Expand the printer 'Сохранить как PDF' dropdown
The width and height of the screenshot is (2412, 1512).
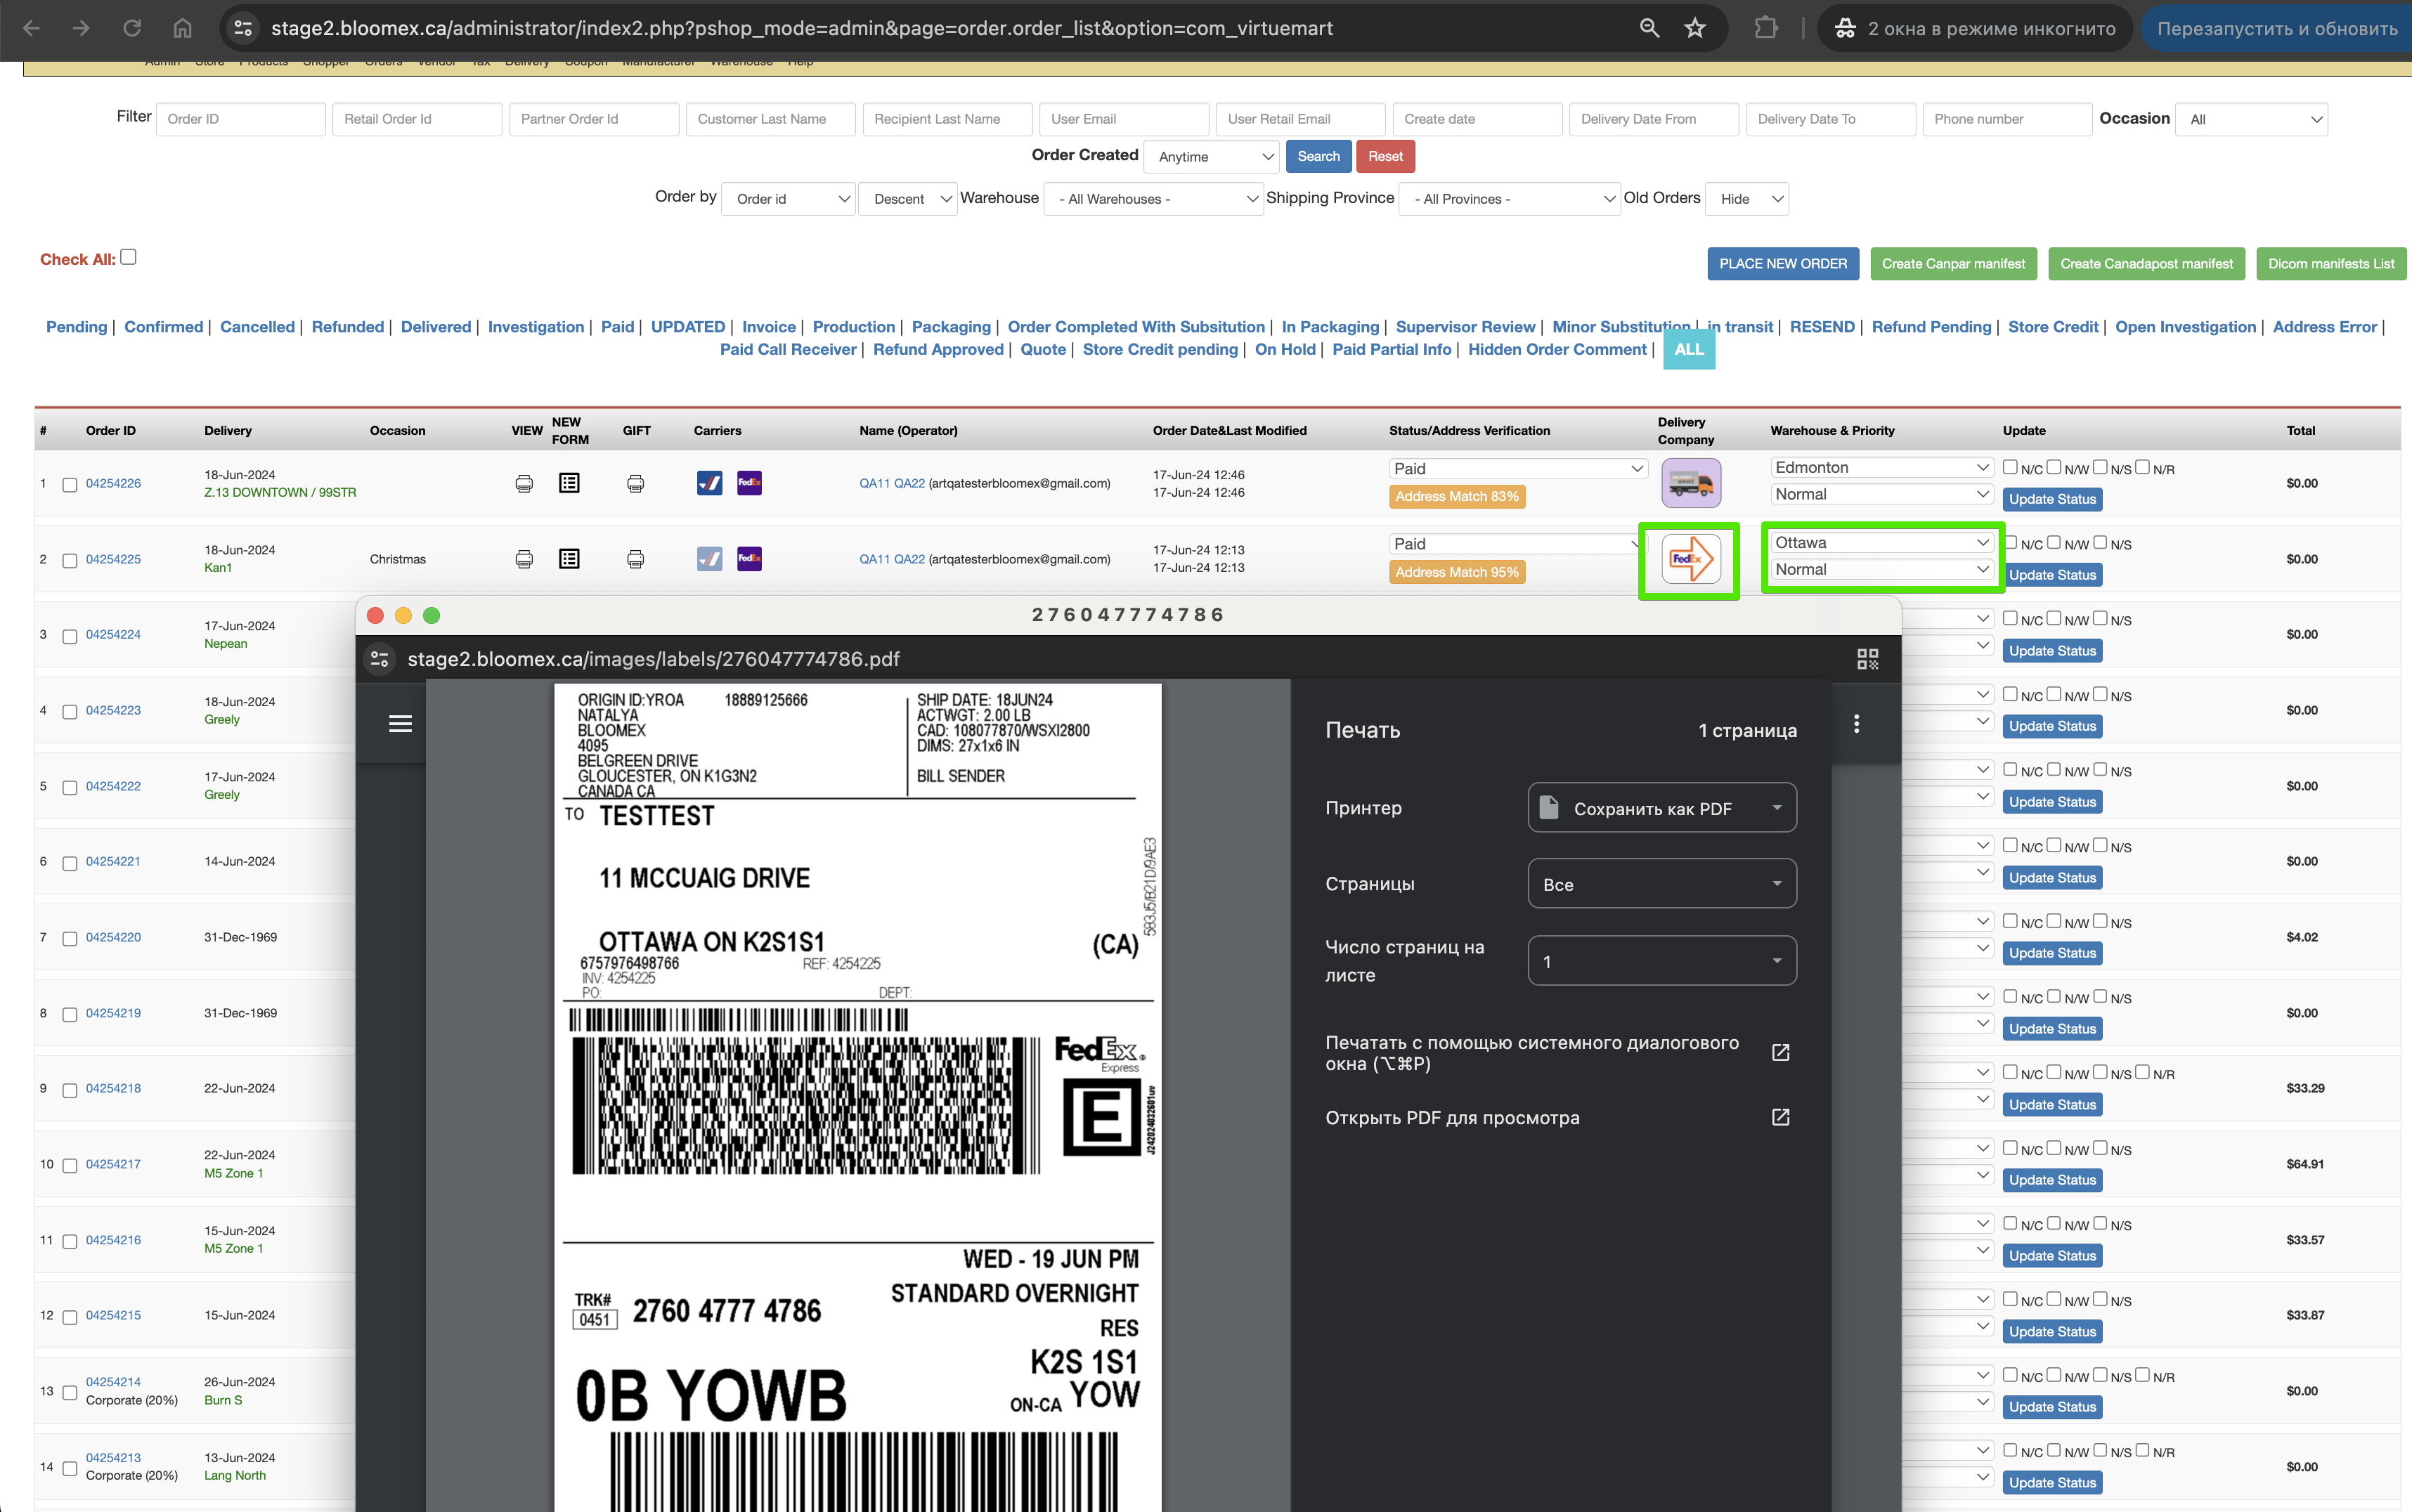[x=1662, y=808]
